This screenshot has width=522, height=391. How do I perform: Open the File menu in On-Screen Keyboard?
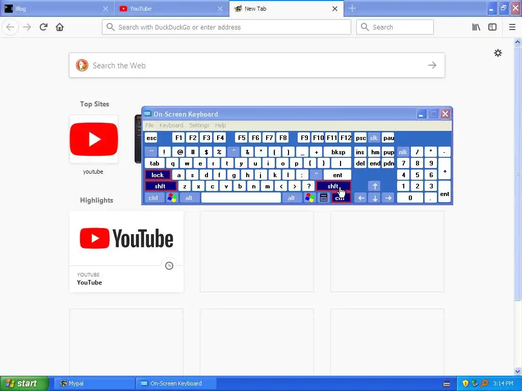coord(149,125)
